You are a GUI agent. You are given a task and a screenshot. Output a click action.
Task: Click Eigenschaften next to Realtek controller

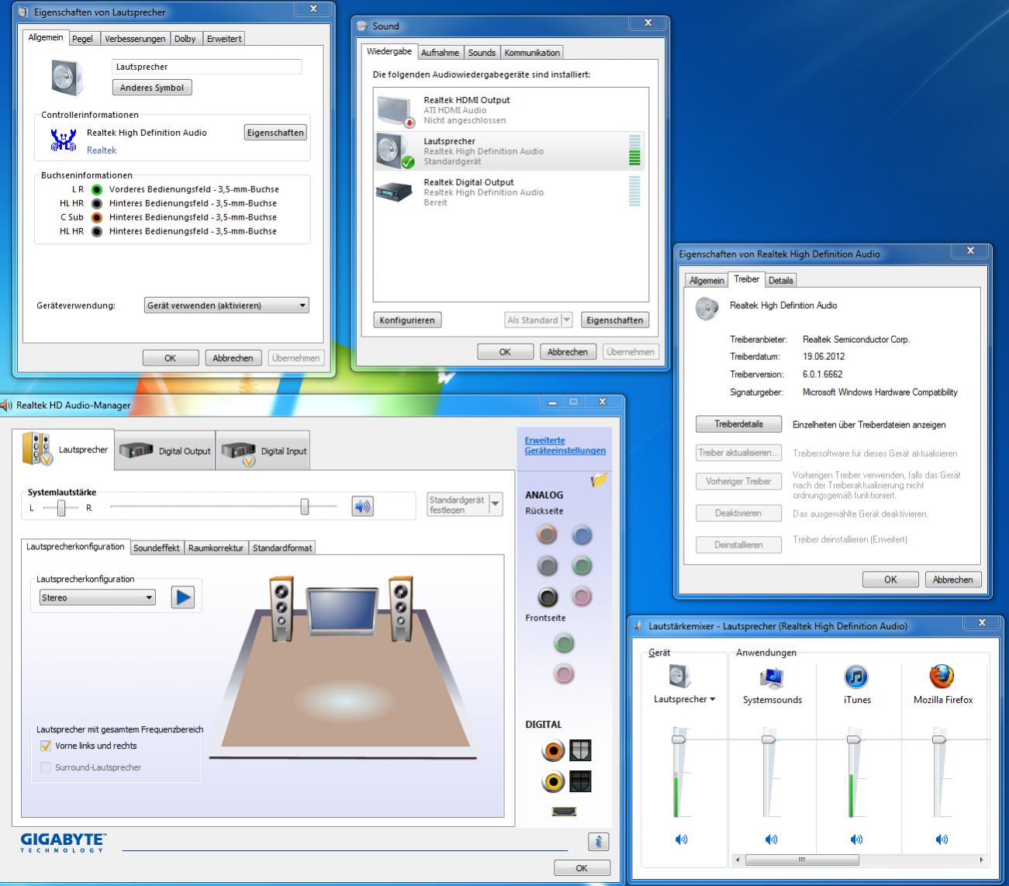tap(275, 133)
